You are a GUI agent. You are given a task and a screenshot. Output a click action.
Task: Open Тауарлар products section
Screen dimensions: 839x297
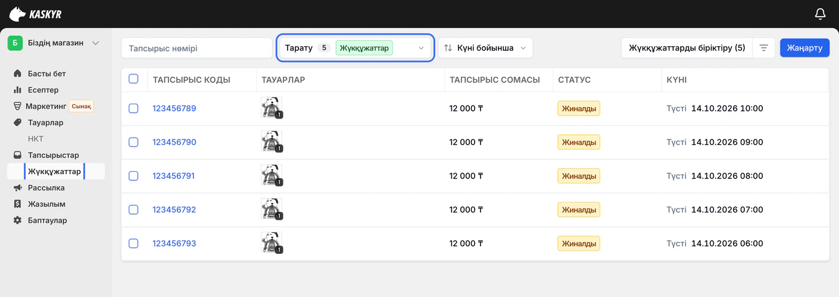pos(46,123)
